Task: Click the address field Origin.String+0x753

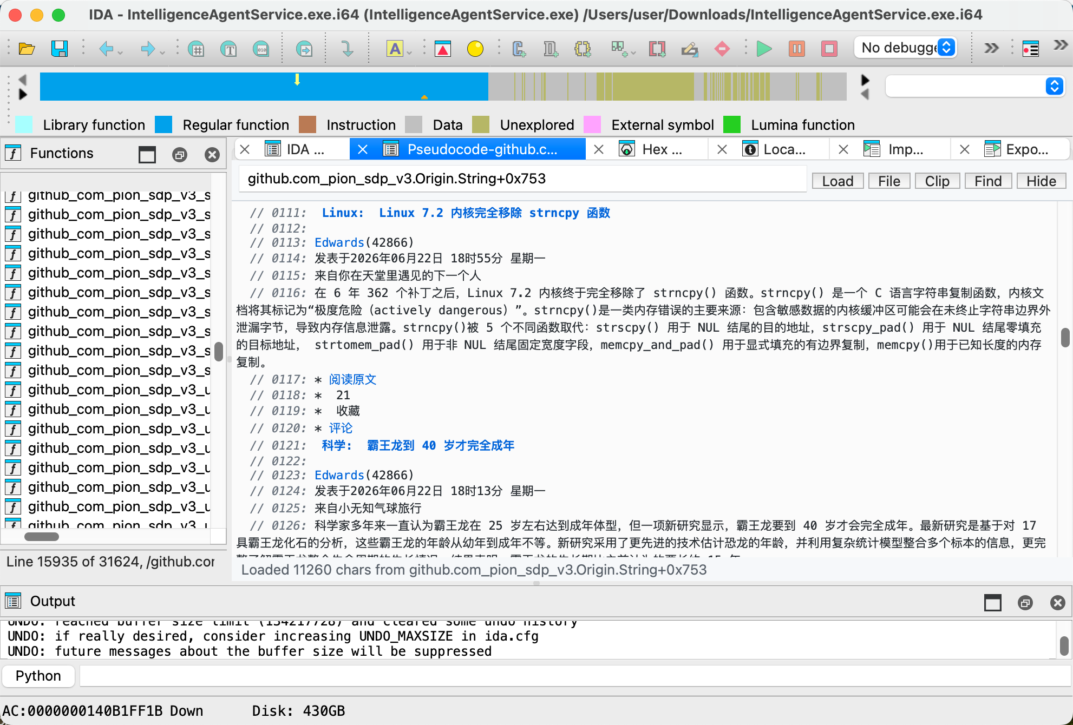Action: pos(522,179)
